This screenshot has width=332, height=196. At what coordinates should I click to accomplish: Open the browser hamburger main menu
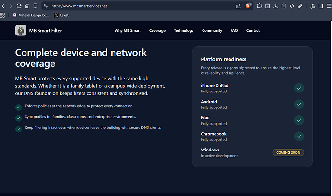click(x=329, y=6)
